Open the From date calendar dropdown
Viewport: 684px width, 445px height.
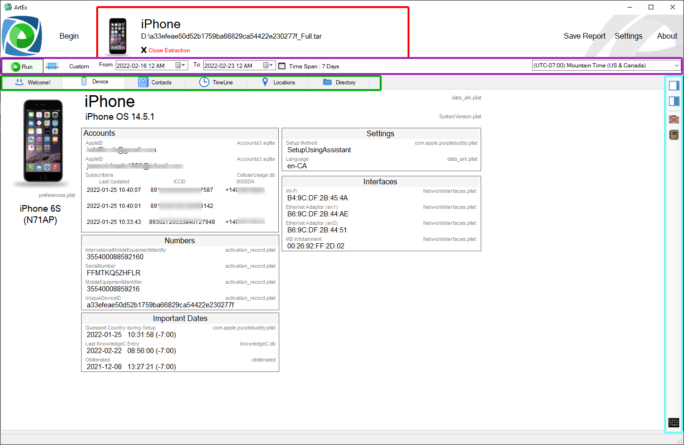pyautogui.click(x=181, y=66)
